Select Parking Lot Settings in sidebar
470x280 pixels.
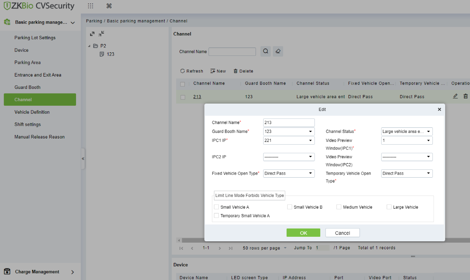35,38
